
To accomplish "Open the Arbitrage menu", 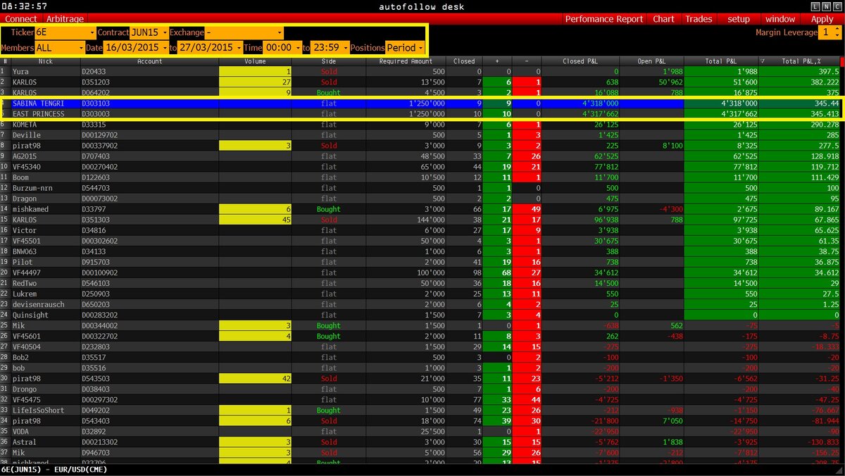I will click(65, 19).
